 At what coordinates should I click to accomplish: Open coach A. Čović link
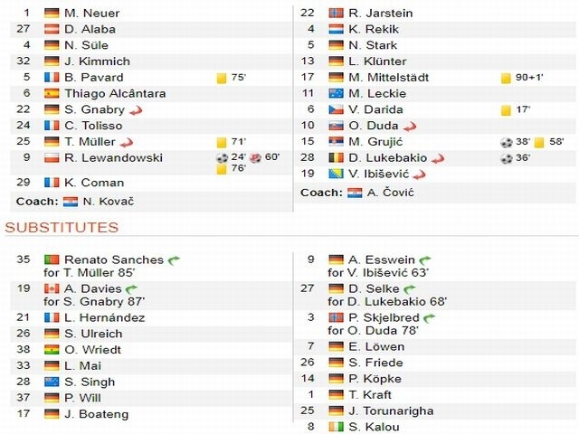[390, 193]
